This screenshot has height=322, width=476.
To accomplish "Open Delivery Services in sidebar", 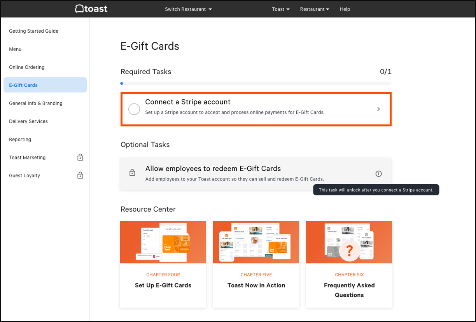I will pos(28,121).
